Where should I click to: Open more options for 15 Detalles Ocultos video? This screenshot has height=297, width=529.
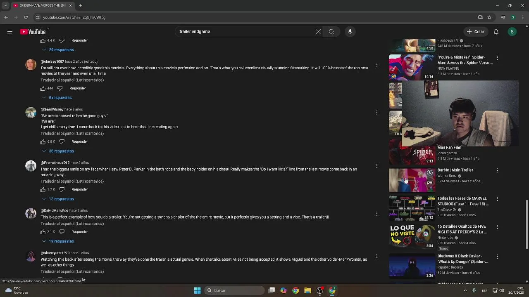pos(498,227)
